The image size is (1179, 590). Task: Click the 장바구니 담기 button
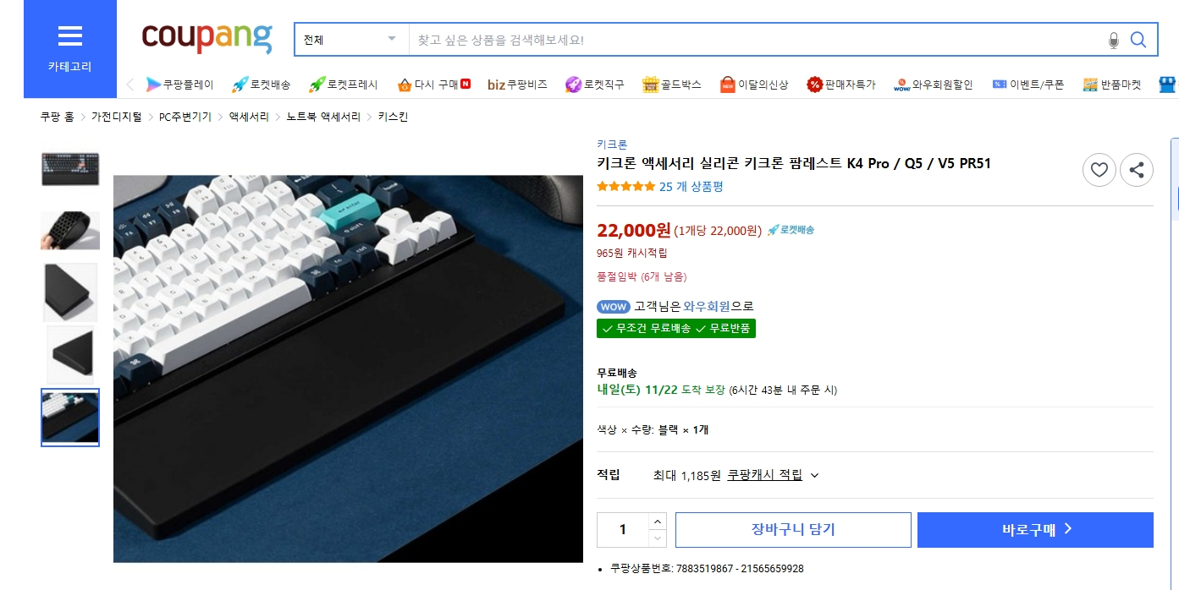click(x=793, y=530)
